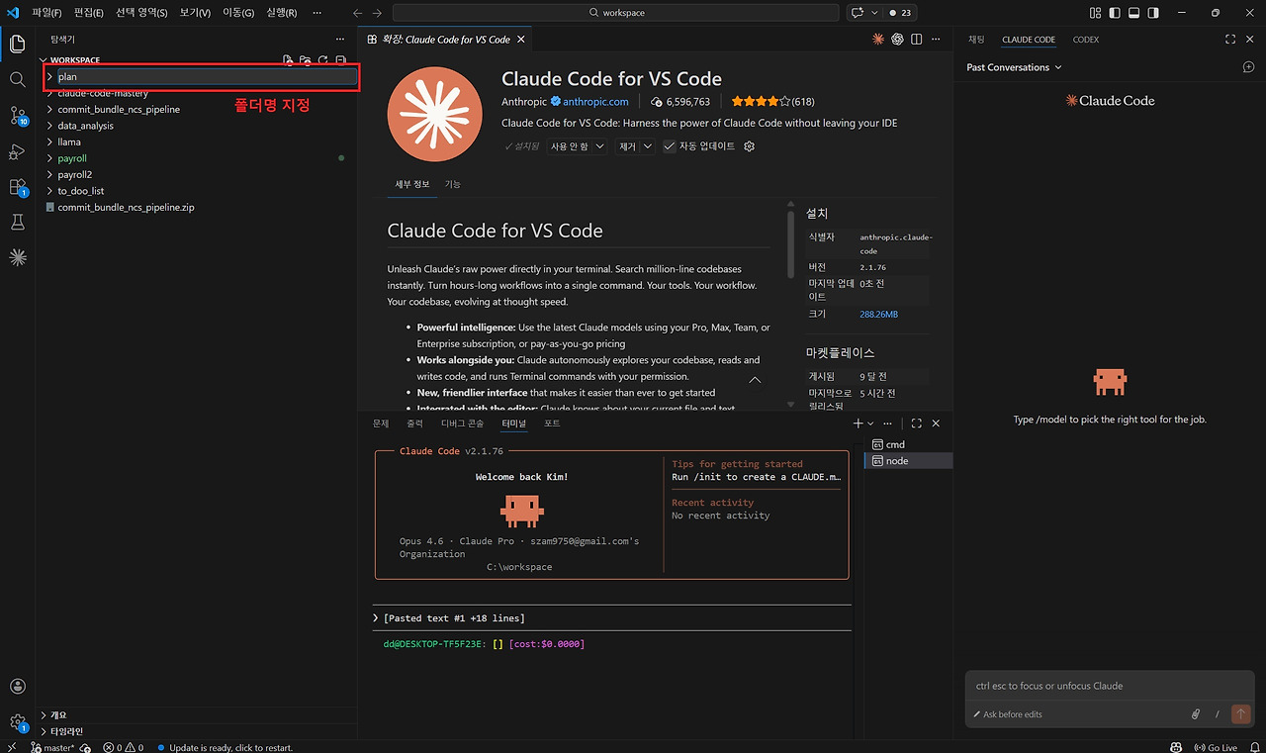Viewport: 1266px width, 753px height.
Task: Split the editor to the right
Action: (917, 40)
